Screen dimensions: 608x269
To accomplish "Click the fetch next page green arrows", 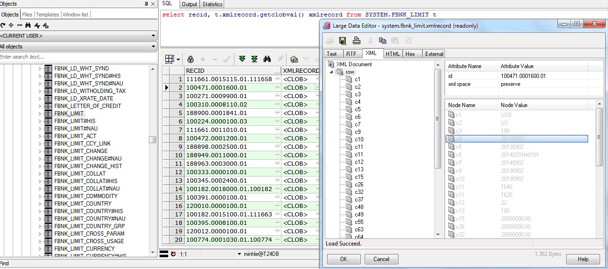I will click(x=242, y=59).
